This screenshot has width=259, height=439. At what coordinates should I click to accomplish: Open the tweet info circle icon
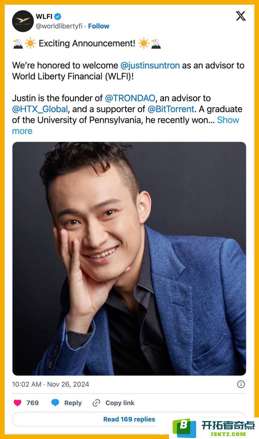pos(241,384)
